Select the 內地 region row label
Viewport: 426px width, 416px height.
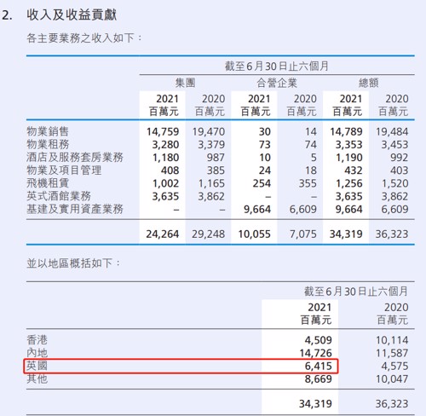click(x=37, y=353)
